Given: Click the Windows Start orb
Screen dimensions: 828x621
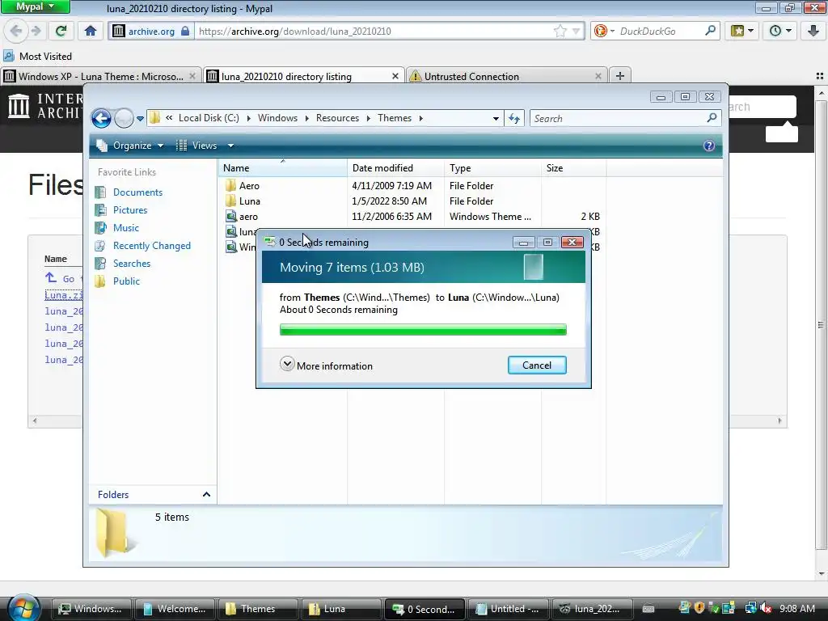Looking at the screenshot, I should pos(23,608).
